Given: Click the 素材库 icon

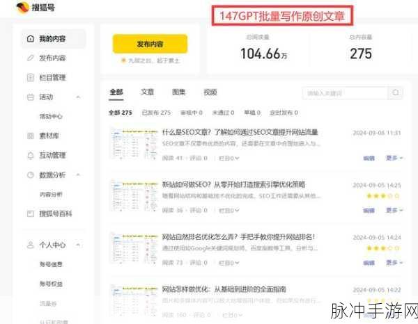Looking at the screenshot, I should [x=31, y=136].
